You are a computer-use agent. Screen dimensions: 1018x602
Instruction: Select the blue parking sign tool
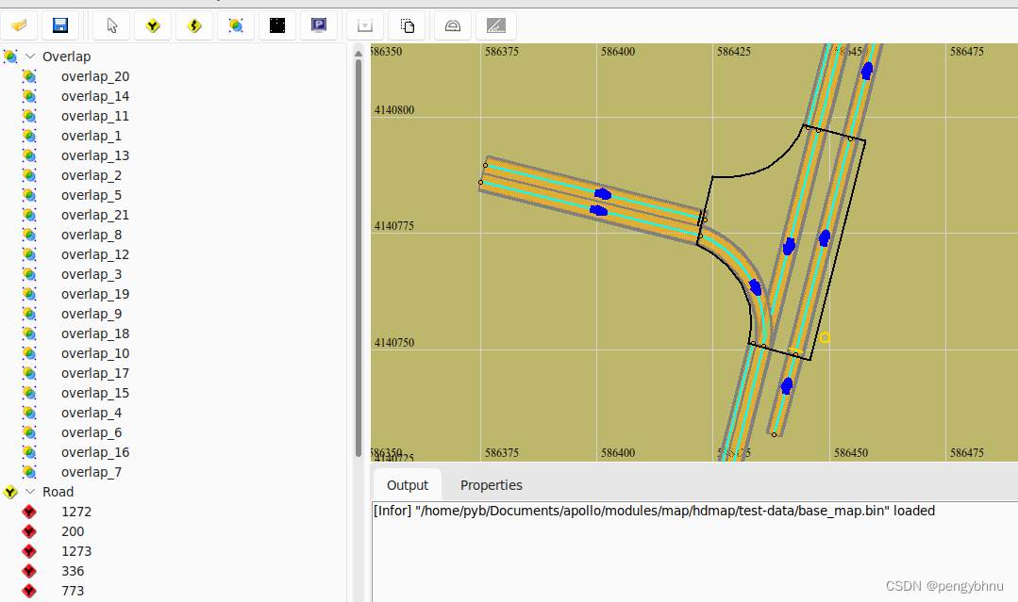(x=318, y=25)
